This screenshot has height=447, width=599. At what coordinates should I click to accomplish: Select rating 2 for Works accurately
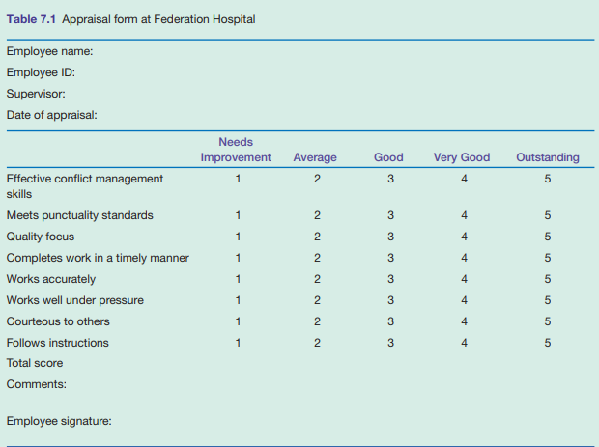coord(316,279)
